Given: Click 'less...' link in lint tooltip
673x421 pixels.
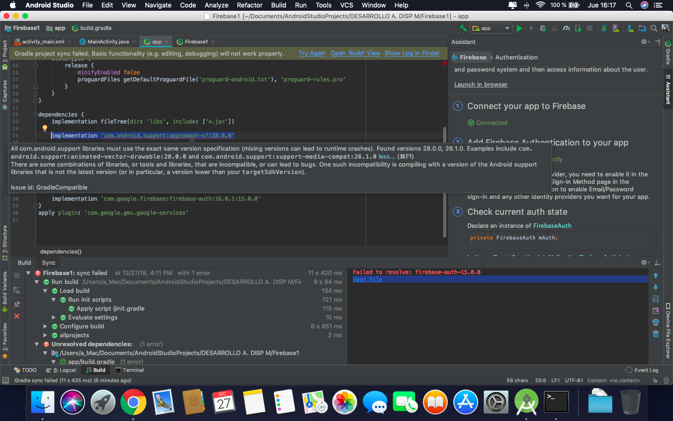Looking at the screenshot, I should coord(387,157).
